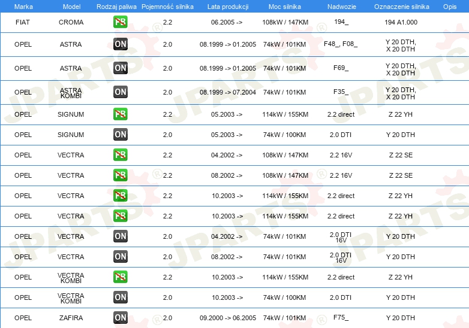Click 10.2003 -> in the diesel VECTRA KOMBI row

[x=227, y=297]
